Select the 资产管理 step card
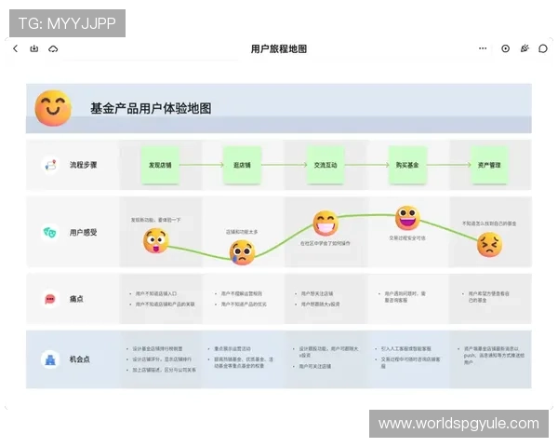This screenshot has width=558, height=447. (490, 165)
